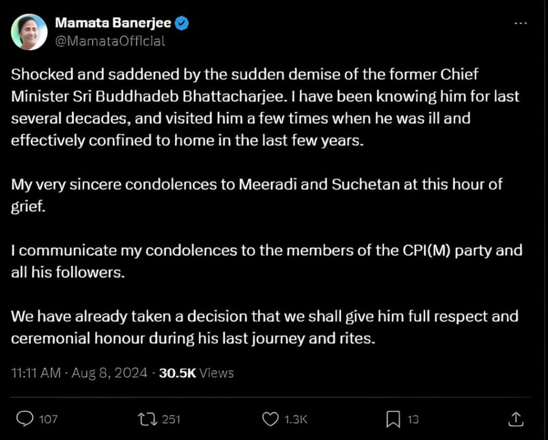
Task: Open Mamata Banerjee's profile picture
Action: (29, 32)
